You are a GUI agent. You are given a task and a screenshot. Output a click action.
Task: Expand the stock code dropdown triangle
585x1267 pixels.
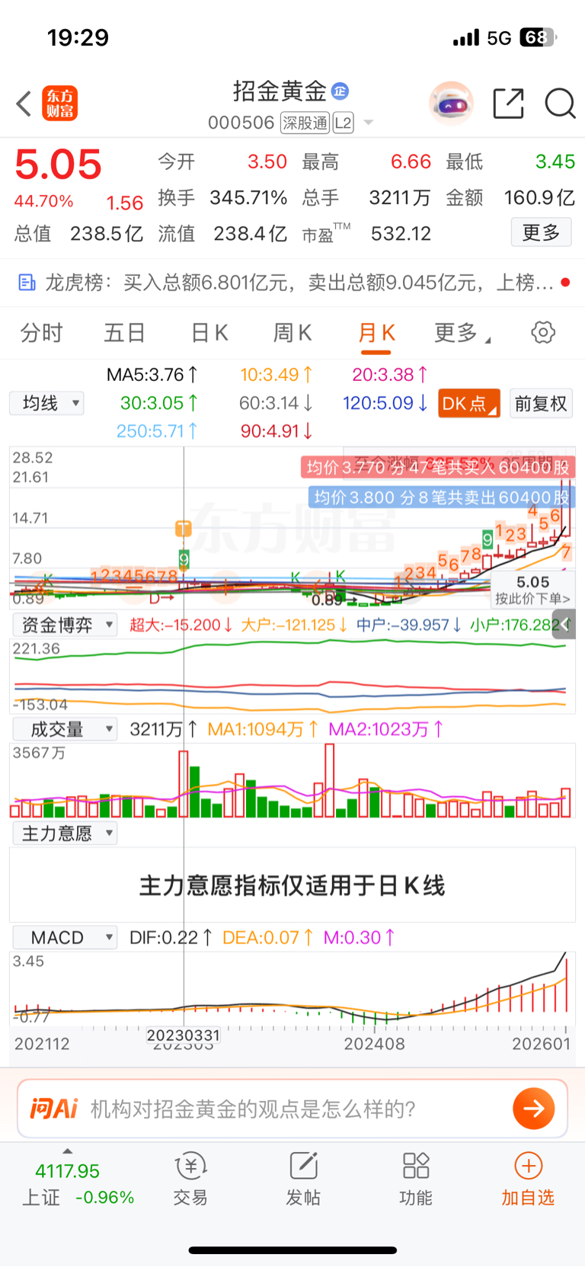click(x=369, y=123)
